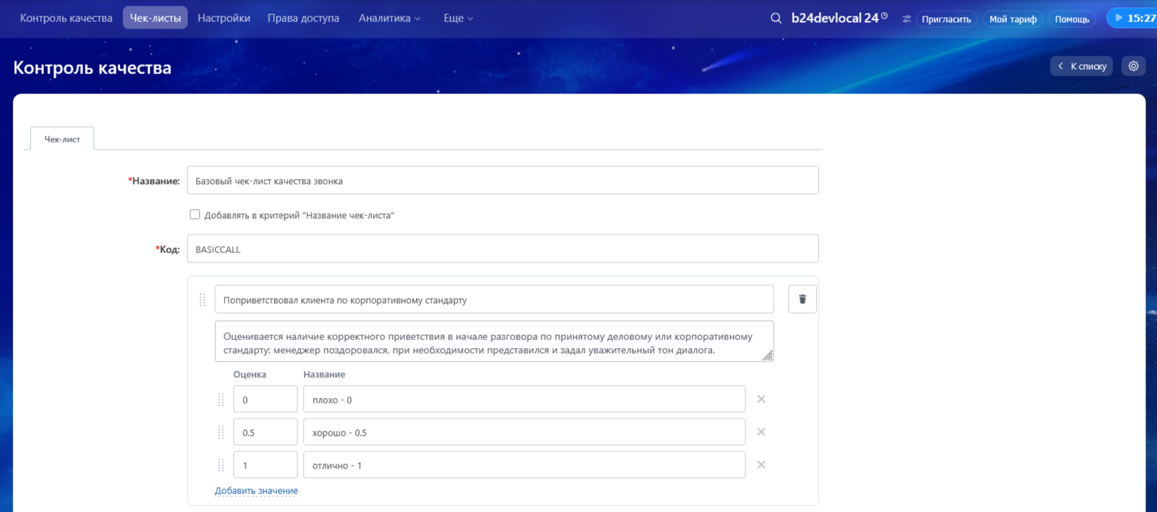Image resolution: width=1157 pixels, height=512 pixels.
Task: Click the criterion title field "Поприветствовал клиента"
Action: (x=494, y=299)
